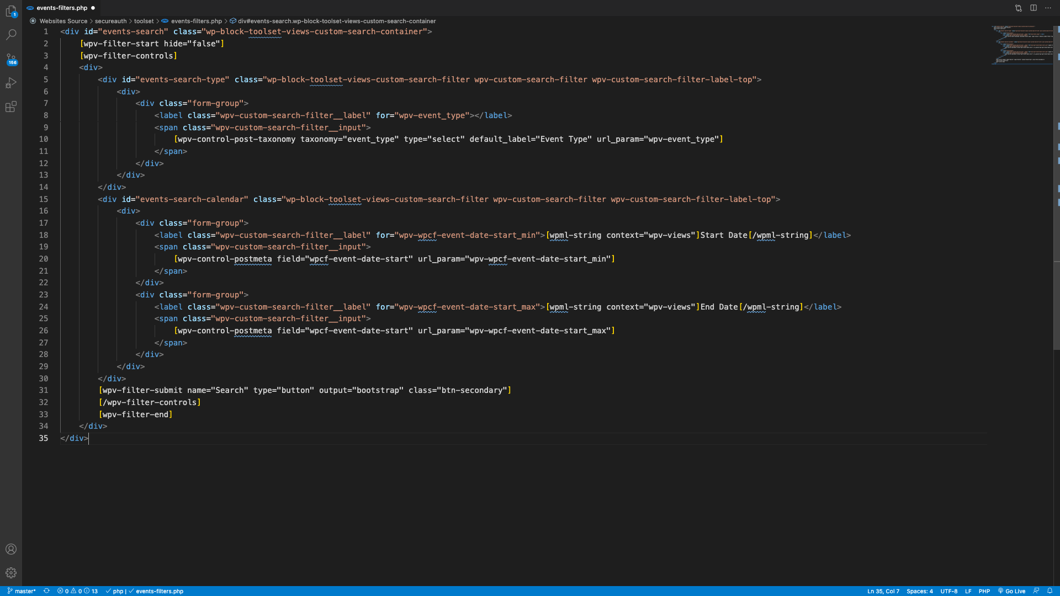Split the editor to the right

(1033, 8)
